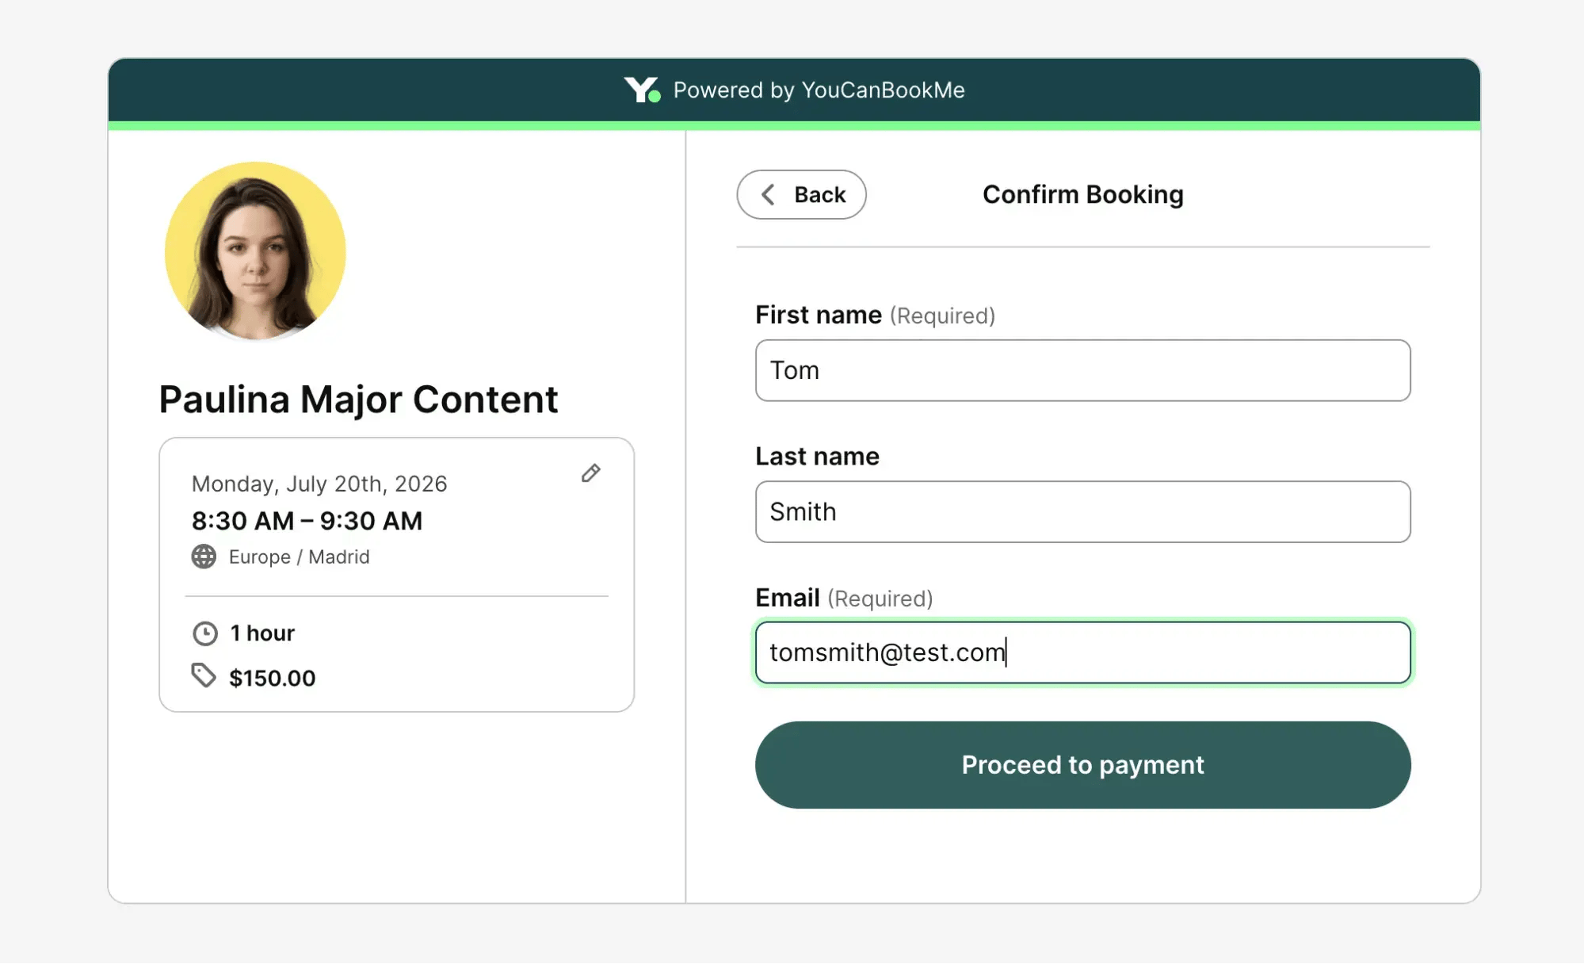Focus the Last name field containing Smith
The image size is (1584, 964).
click(1082, 511)
